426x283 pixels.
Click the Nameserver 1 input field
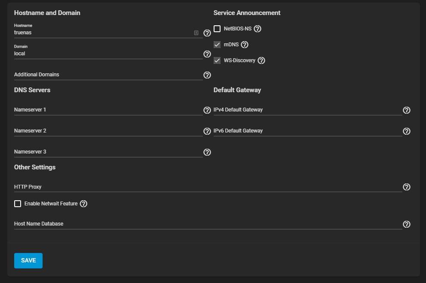click(108, 110)
